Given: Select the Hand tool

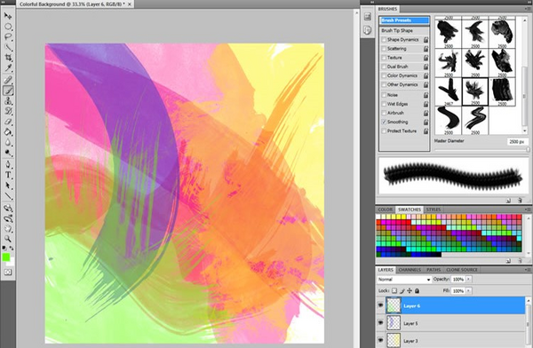Looking at the screenshot, I should coord(8,229).
